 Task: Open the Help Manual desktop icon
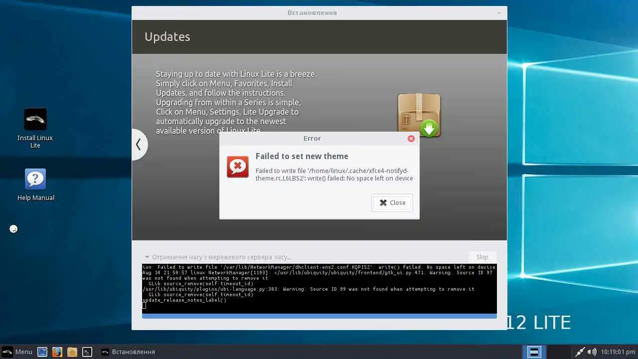click(x=35, y=184)
